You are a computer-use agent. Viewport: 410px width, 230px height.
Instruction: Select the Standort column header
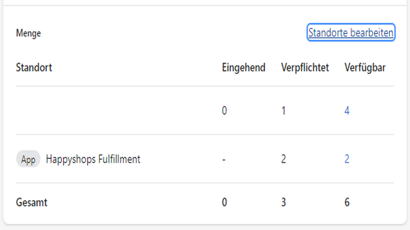[34, 67]
